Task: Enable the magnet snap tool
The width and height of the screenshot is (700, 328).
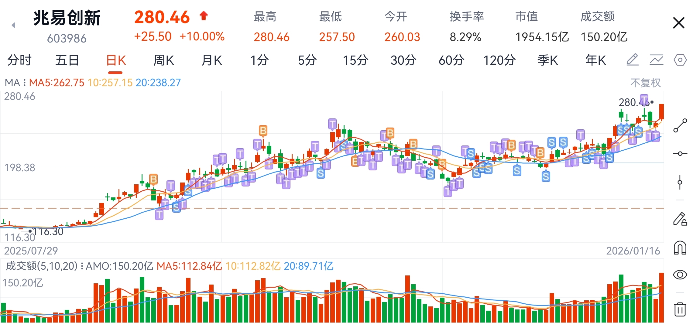Action: pyautogui.click(x=680, y=248)
